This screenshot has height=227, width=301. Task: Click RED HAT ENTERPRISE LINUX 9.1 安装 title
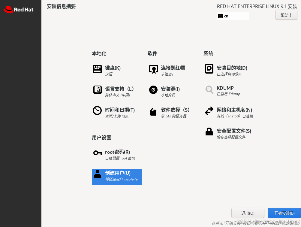point(257,6)
